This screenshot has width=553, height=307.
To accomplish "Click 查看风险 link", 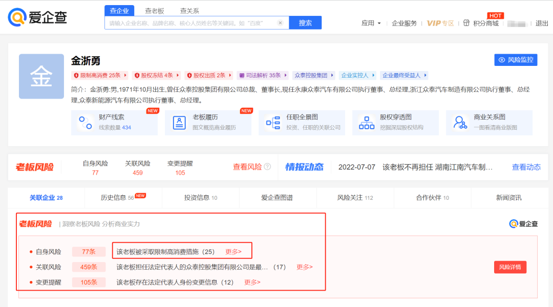I will (247, 167).
